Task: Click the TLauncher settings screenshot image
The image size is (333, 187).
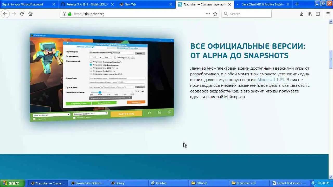Action: coord(102,77)
